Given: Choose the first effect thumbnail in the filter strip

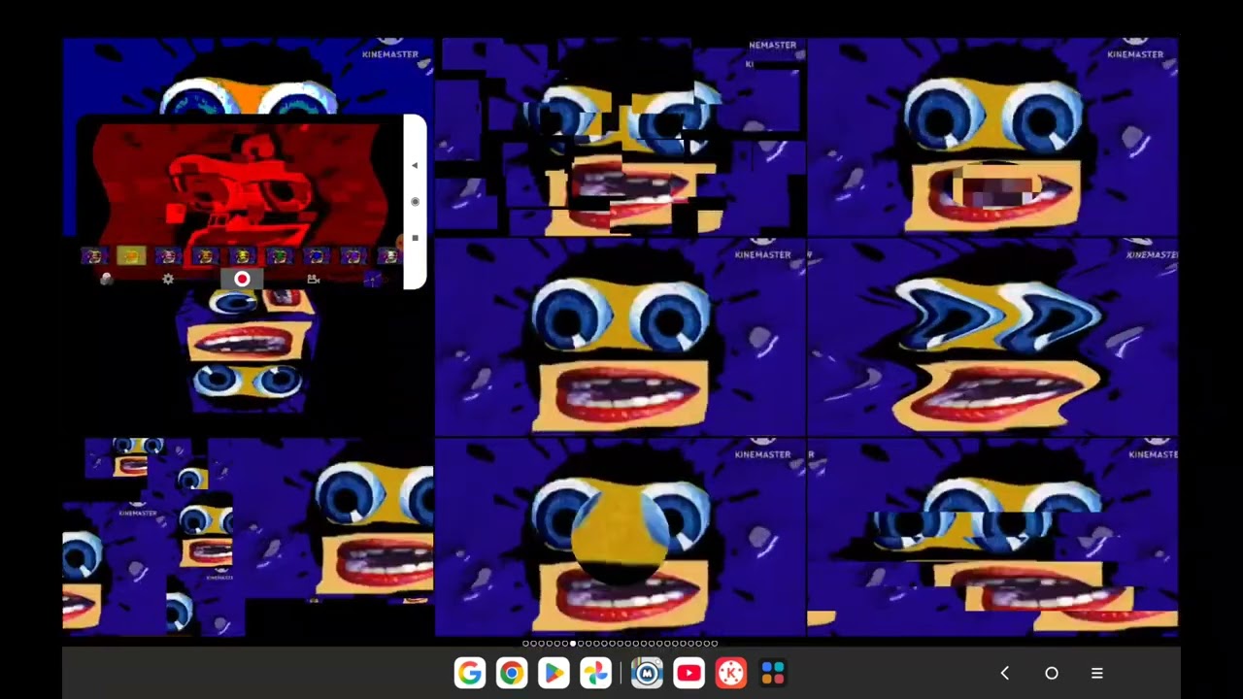Looking at the screenshot, I should 94,255.
